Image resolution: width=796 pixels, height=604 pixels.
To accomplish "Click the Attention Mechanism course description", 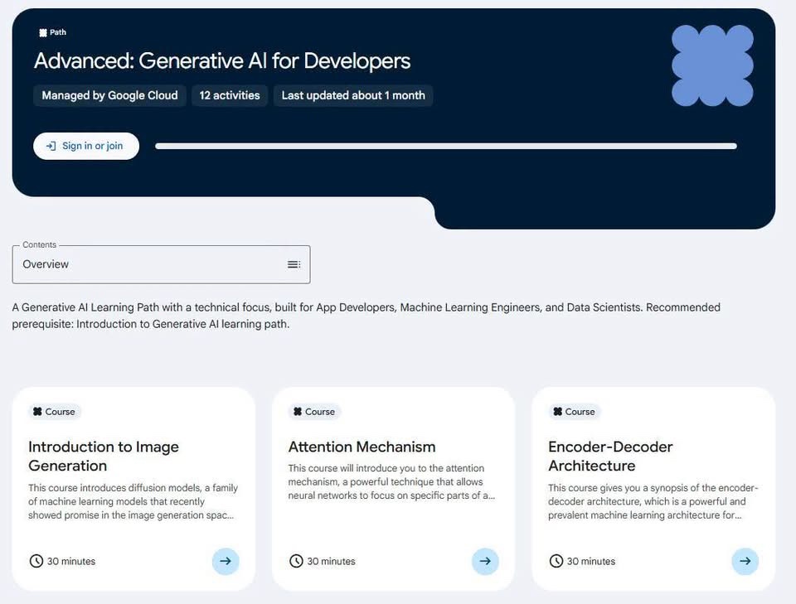I will point(391,481).
